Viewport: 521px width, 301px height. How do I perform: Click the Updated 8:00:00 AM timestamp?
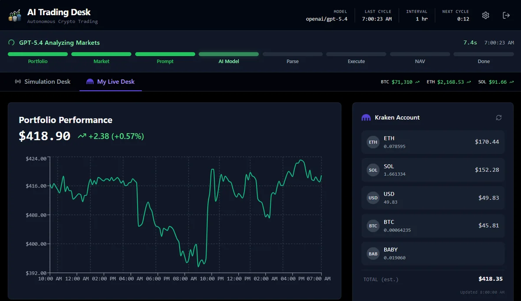pos(482,292)
